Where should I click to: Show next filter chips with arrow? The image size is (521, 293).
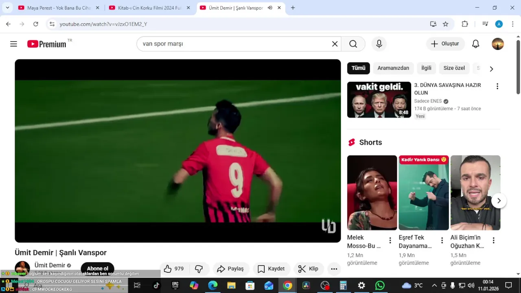coord(491,69)
